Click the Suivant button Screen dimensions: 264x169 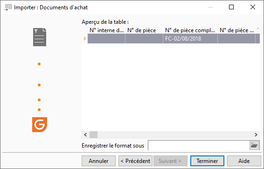(170, 161)
